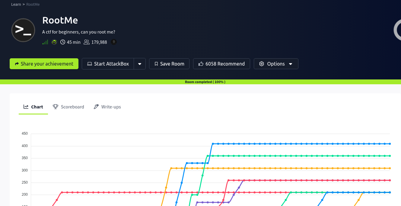
Task: Click Start AttackBox button
Action: click(x=108, y=64)
